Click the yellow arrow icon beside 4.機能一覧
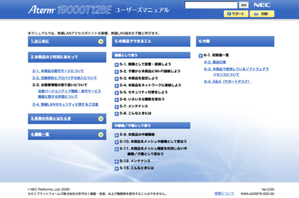This screenshot has width=299, height=198. (101, 135)
